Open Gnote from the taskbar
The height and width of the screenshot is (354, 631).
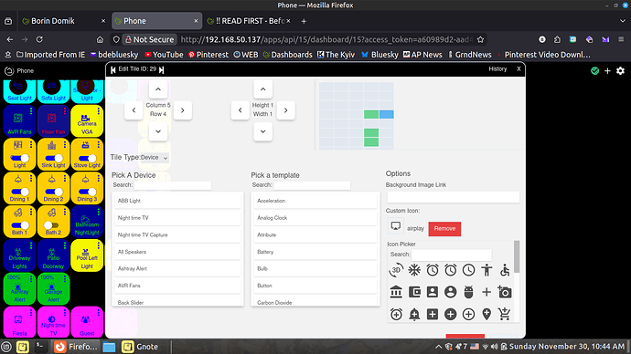(x=140, y=347)
